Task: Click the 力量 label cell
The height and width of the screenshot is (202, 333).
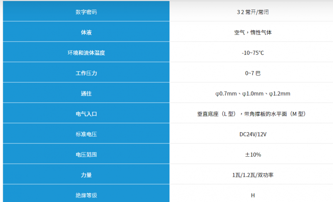Action: (86, 175)
